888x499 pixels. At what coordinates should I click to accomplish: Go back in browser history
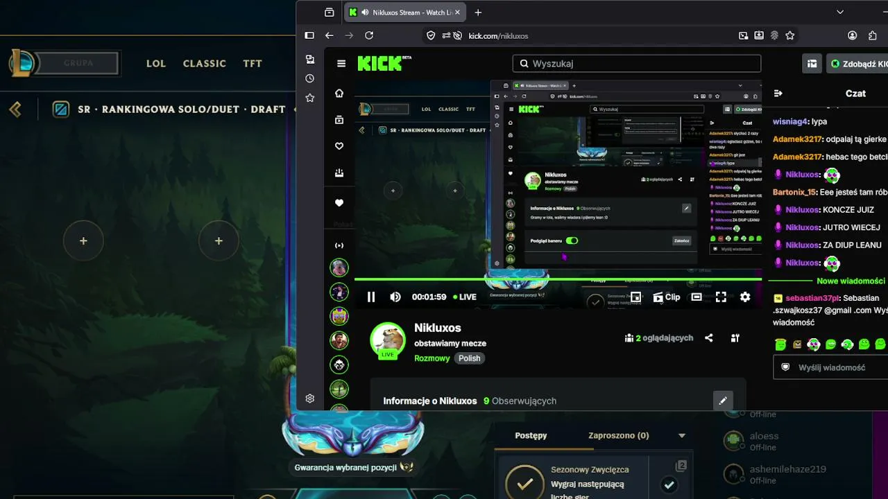point(330,35)
